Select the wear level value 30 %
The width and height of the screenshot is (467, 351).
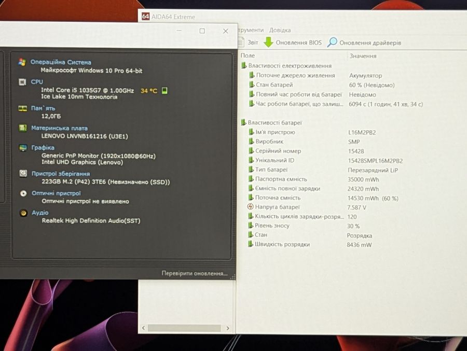click(x=353, y=226)
